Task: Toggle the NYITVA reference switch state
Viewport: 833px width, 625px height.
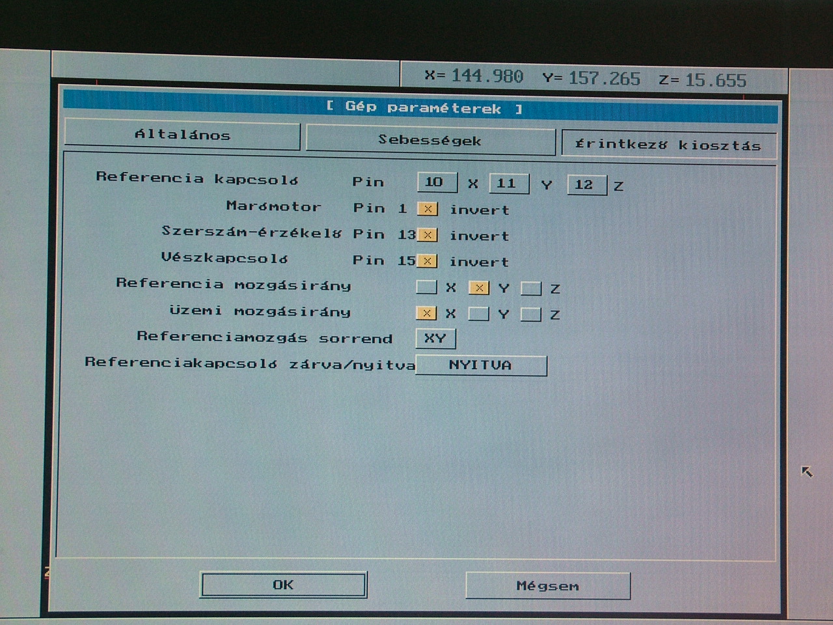Action: [481, 365]
